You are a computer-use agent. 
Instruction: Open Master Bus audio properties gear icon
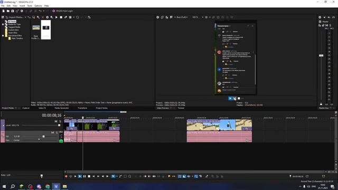320,17
